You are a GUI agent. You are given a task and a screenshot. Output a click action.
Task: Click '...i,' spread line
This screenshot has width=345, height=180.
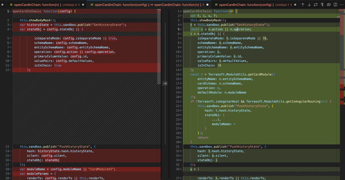216,120
